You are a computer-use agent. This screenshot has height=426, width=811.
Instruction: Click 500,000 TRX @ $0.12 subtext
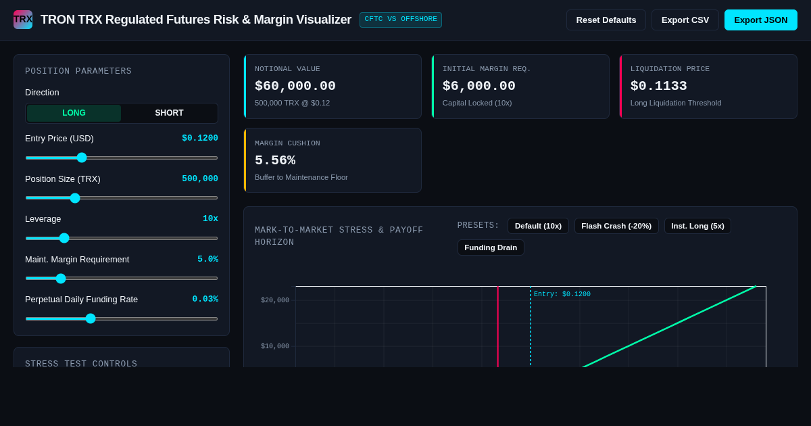tap(292, 103)
